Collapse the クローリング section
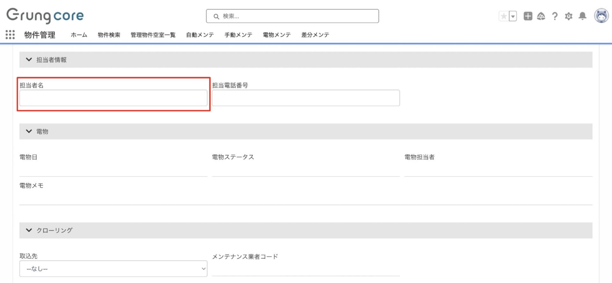This screenshot has width=612, height=283. tap(29, 230)
